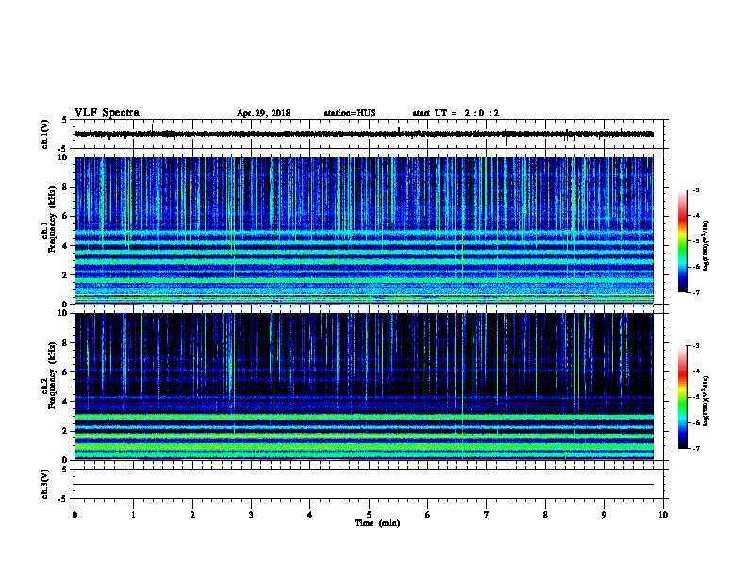Click the time axis tick label "5"
The image size is (747, 577).
tap(369, 515)
